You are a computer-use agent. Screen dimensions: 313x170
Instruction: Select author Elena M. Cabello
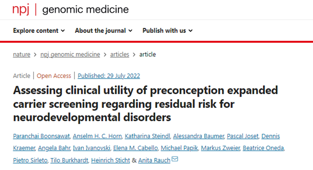(x=141, y=148)
